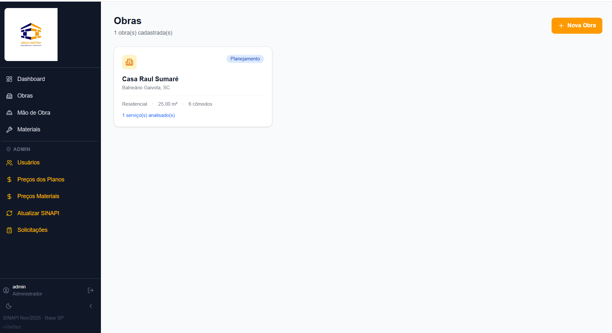Image resolution: width=612 pixels, height=333 pixels.
Task: Click the ADMIN shield icon
Action: point(9,149)
